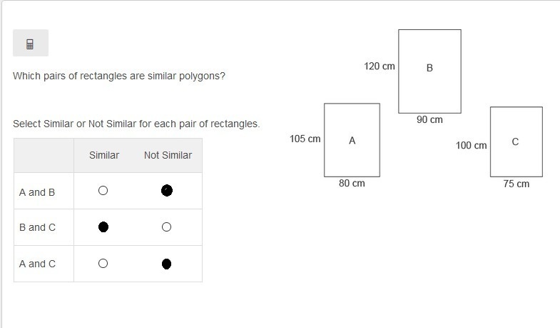Mark A and C as Not Similar
This screenshot has height=328, width=560.
166,264
